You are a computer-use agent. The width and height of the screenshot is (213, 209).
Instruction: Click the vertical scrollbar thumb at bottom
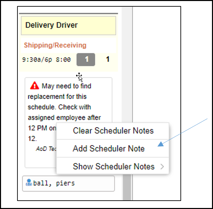127,187
